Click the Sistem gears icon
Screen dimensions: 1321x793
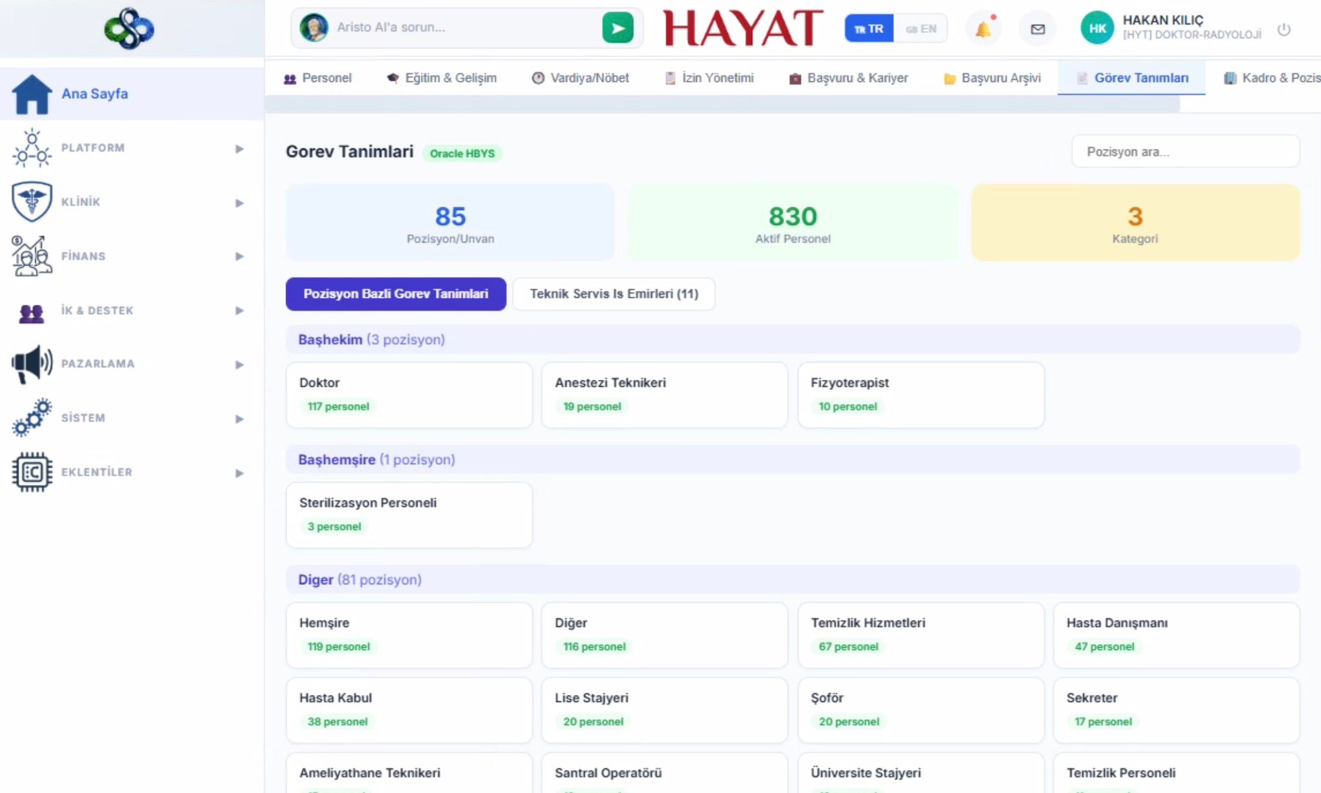click(x=32, y=418)
